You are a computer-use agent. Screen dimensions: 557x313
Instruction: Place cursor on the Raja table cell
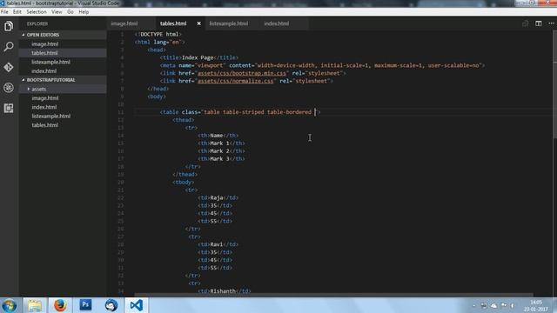point(217,197)
